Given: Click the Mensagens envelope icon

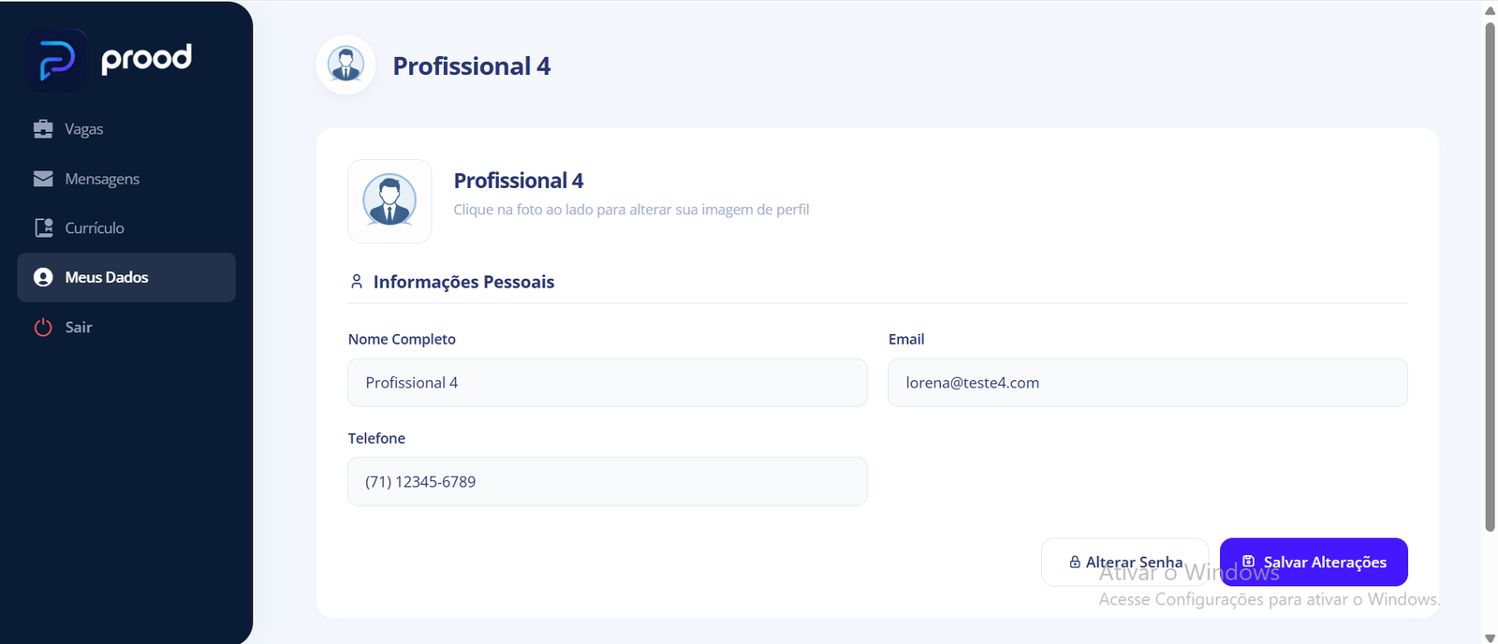Looking at the screenshot, I should click(43, 179).
